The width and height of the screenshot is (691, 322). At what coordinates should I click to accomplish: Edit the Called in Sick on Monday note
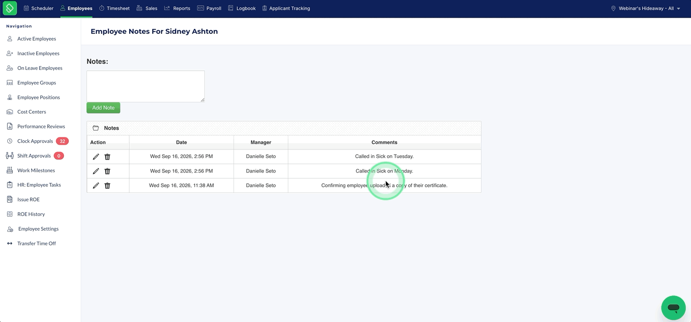[x=96, y=171]
